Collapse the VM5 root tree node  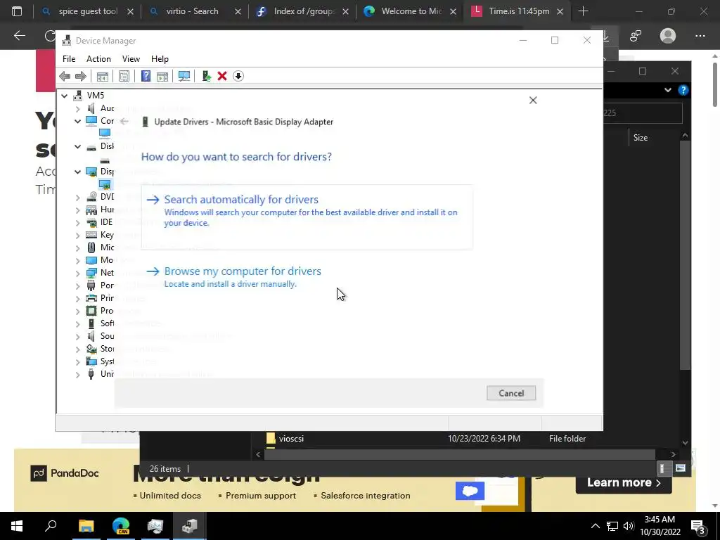(x=64, y=96)
